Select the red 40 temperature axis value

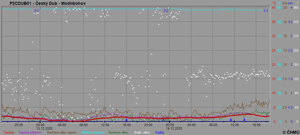[274, 7]
